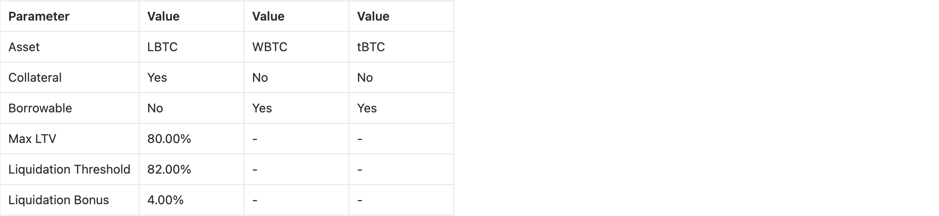This screenshot has height=216, width=939.
Task: Click the tBTC asset cell
Action: (371, 47)
